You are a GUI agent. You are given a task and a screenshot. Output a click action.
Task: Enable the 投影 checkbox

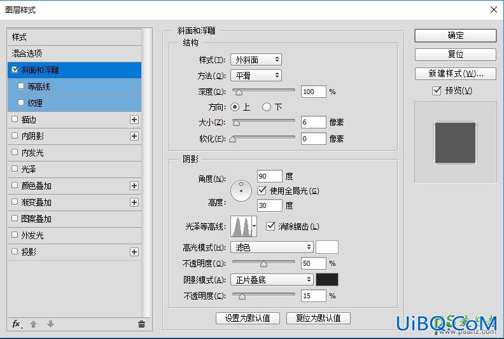(x=15, y=251)
